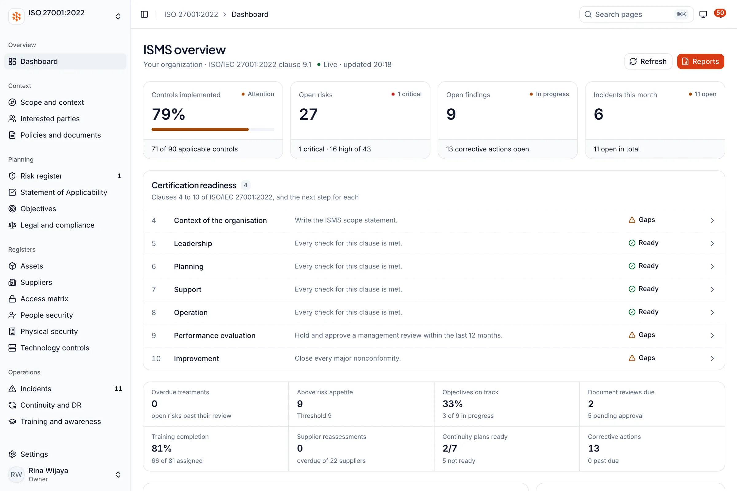Click the Interested parties people icon
Screen dimensions: 737x491
(12, 119)
